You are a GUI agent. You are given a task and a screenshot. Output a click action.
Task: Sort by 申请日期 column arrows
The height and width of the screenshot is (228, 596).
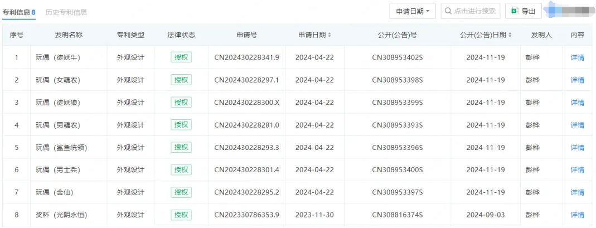tap(330, 35)
